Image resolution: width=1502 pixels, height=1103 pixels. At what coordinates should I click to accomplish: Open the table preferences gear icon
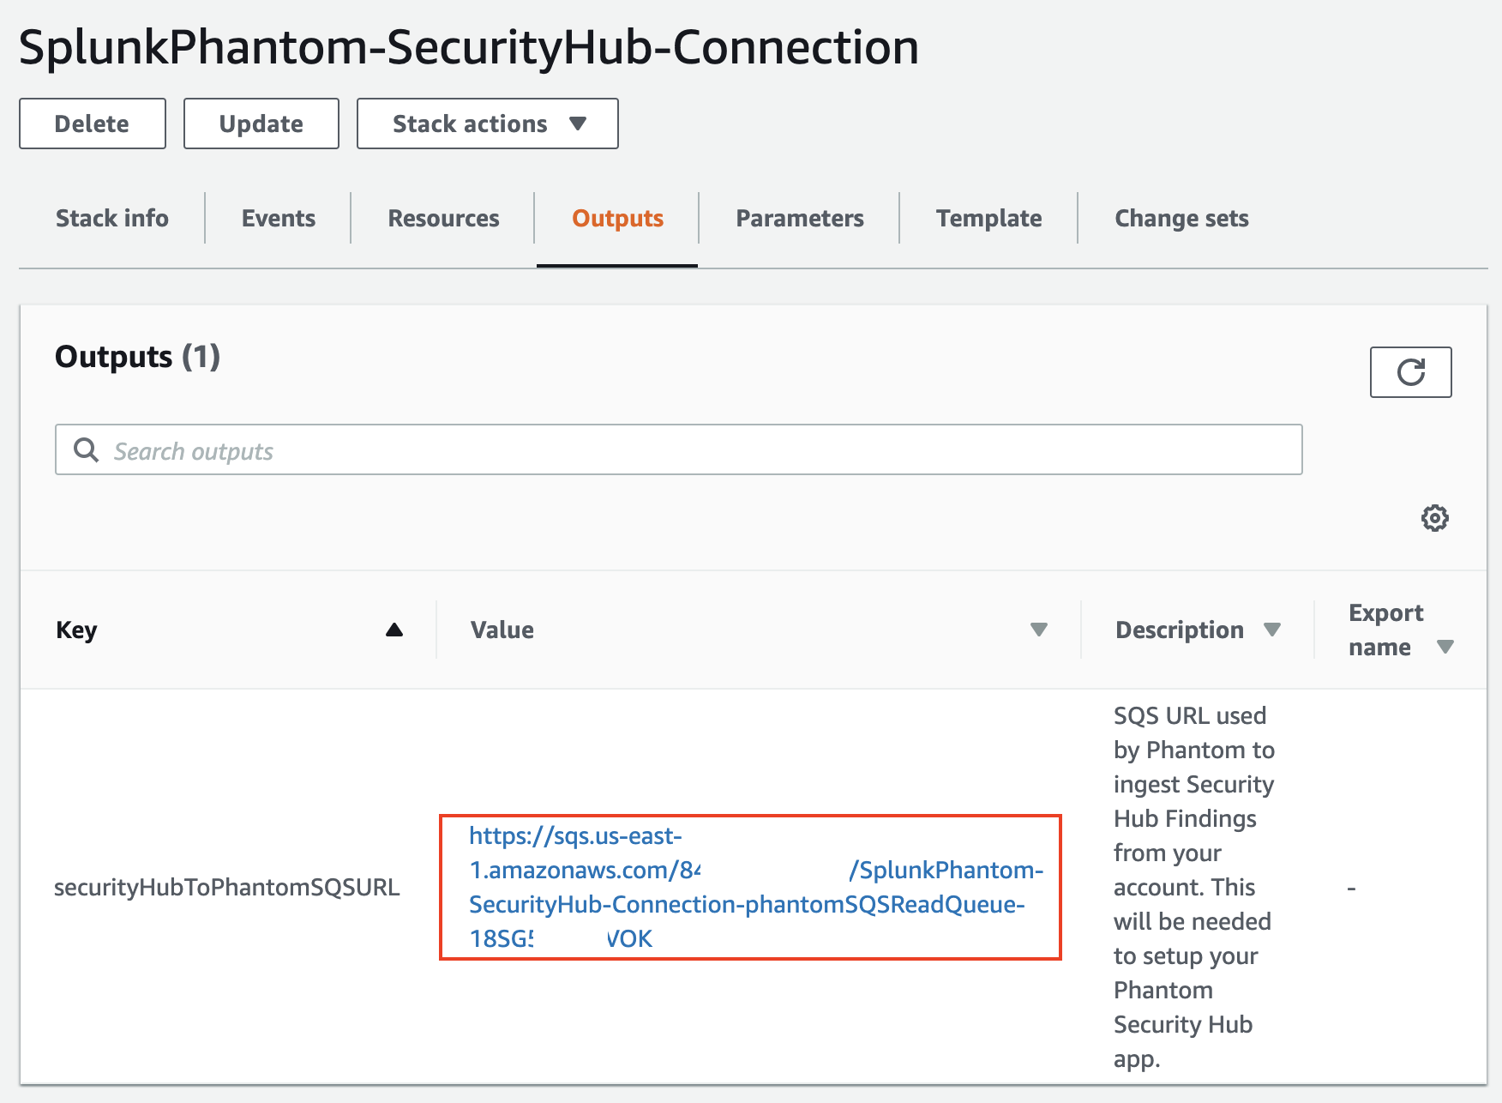(x=1434, y=518)
